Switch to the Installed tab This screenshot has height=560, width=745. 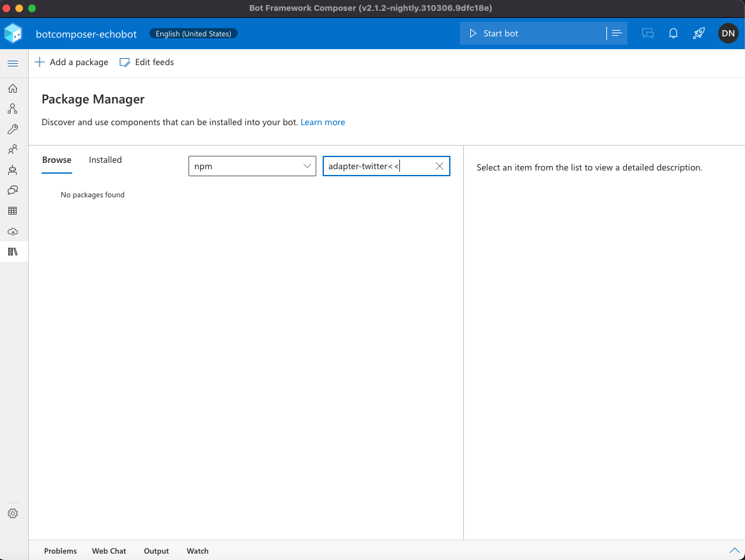pos(105,160)
